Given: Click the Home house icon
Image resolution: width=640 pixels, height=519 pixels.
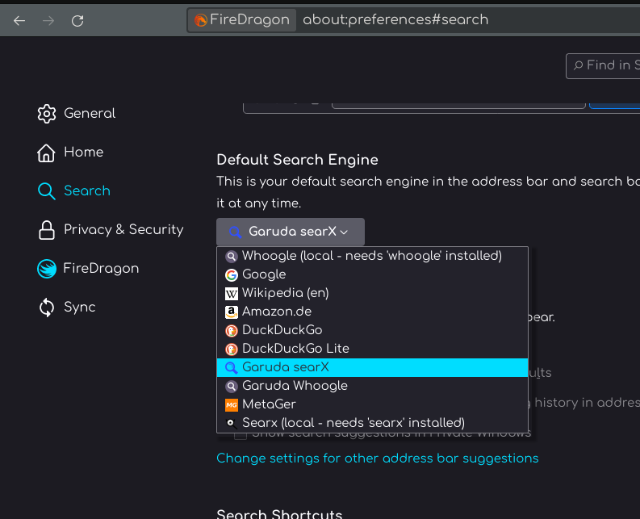Looking at the screenshot, I should 46,153.
